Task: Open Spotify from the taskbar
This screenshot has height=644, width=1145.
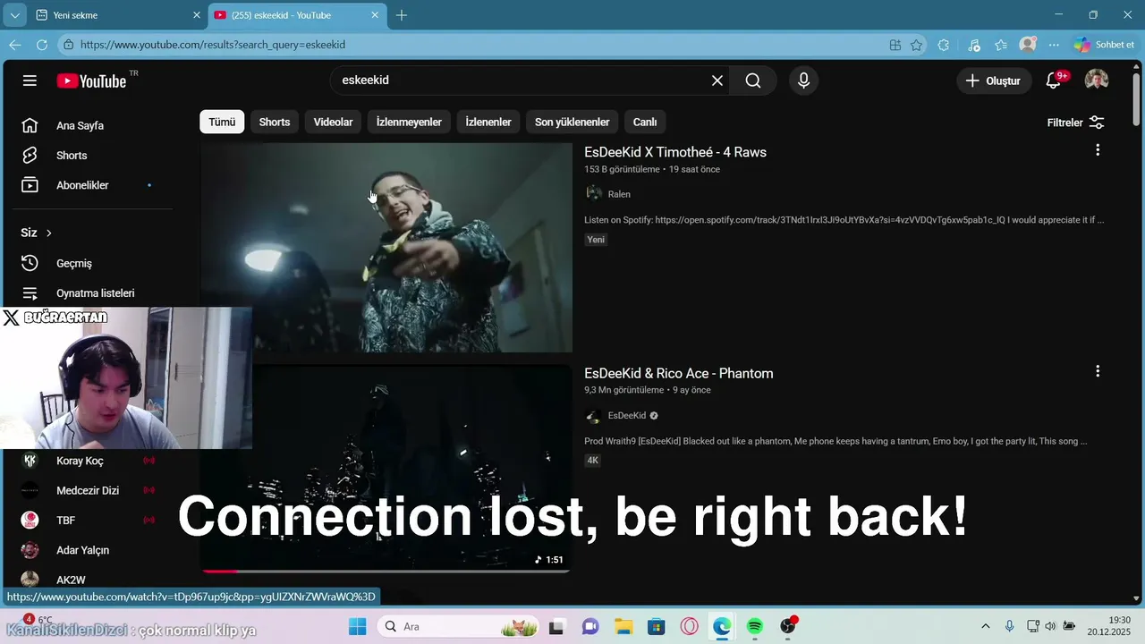Action: [x=755, y=626]
